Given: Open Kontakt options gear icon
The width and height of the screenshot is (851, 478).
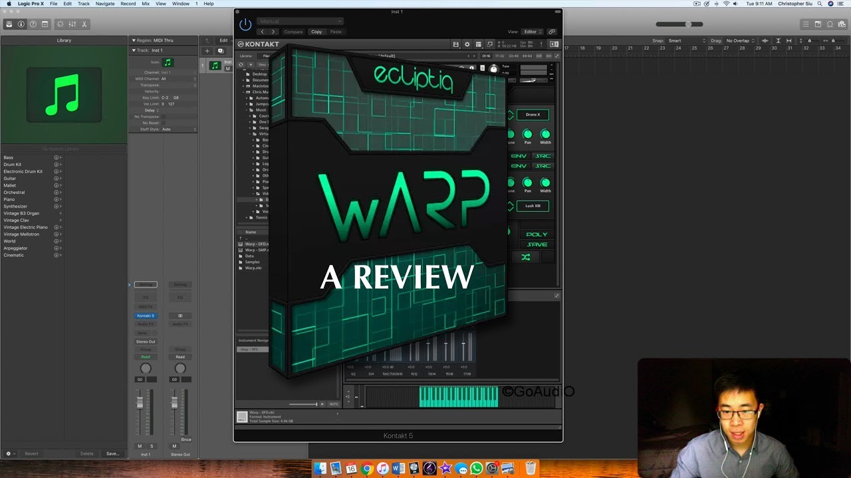Looking at the screenshot, I should point(467,44).
